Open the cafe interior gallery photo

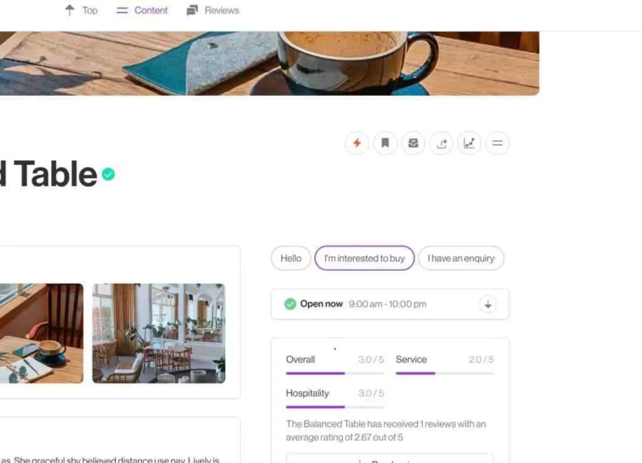pos(159,333)
